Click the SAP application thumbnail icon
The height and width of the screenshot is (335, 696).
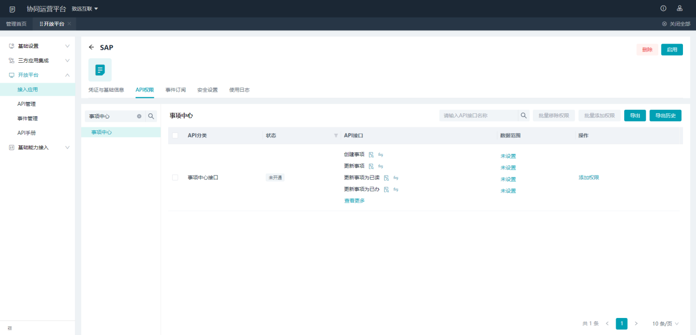pos(100,70)
